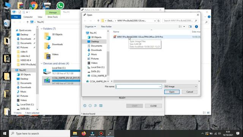
Task: Click Cancel button in dialog
Action: [189, 92]
